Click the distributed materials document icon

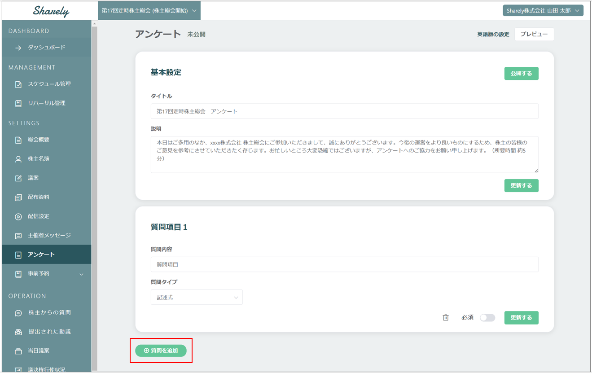point(18,197)
